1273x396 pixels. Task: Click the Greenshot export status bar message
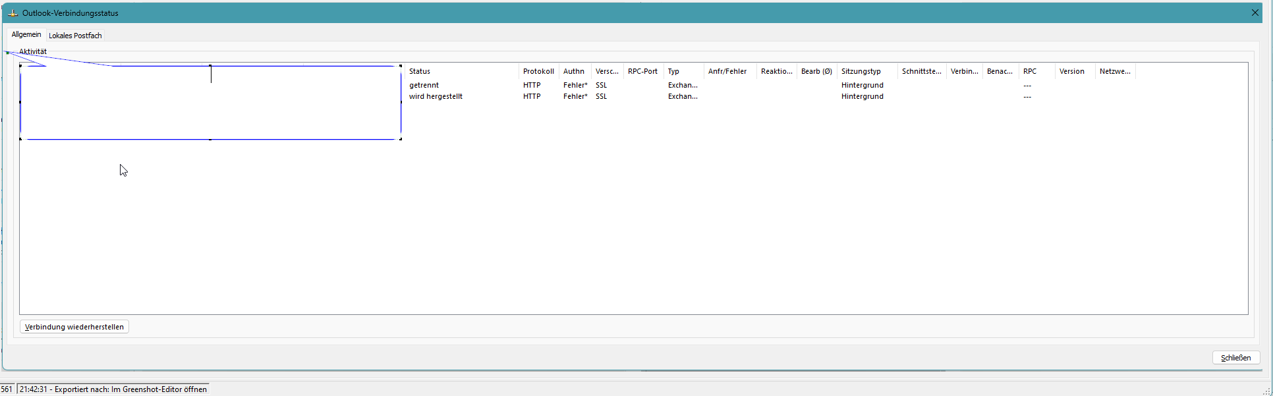[x=113, y=389]
